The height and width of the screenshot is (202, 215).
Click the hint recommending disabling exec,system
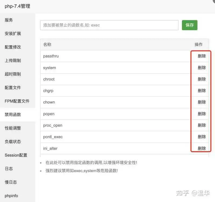click(82, 171)
